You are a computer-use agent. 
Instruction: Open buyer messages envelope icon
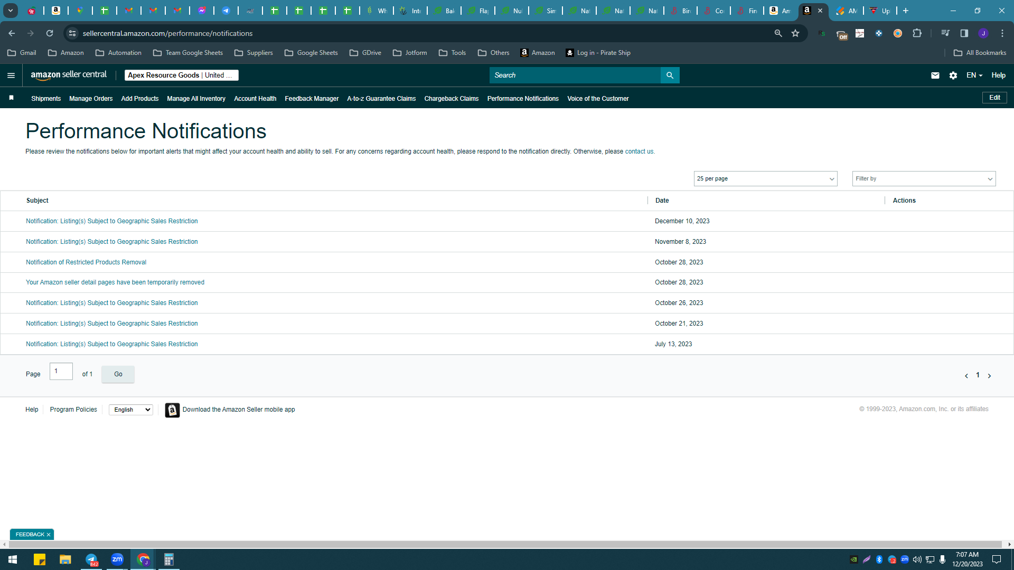point(935,75)
